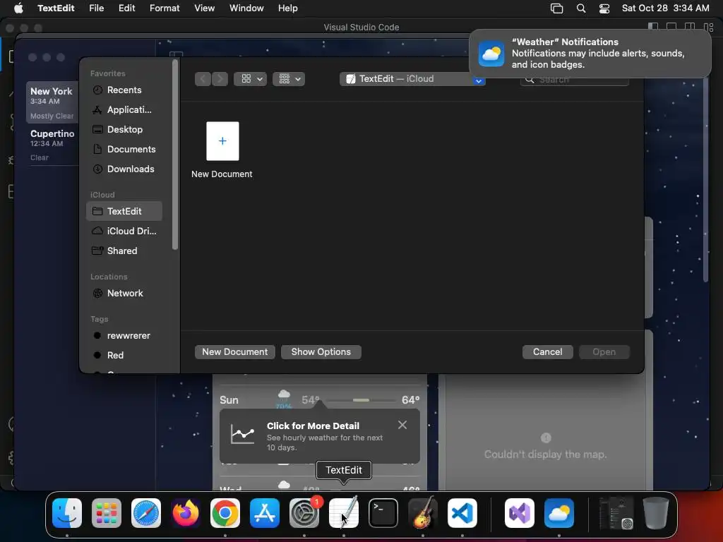The width and height of the screenshot is (723, 542).
Task: Open the Help menu
Action: coord(288,8)
